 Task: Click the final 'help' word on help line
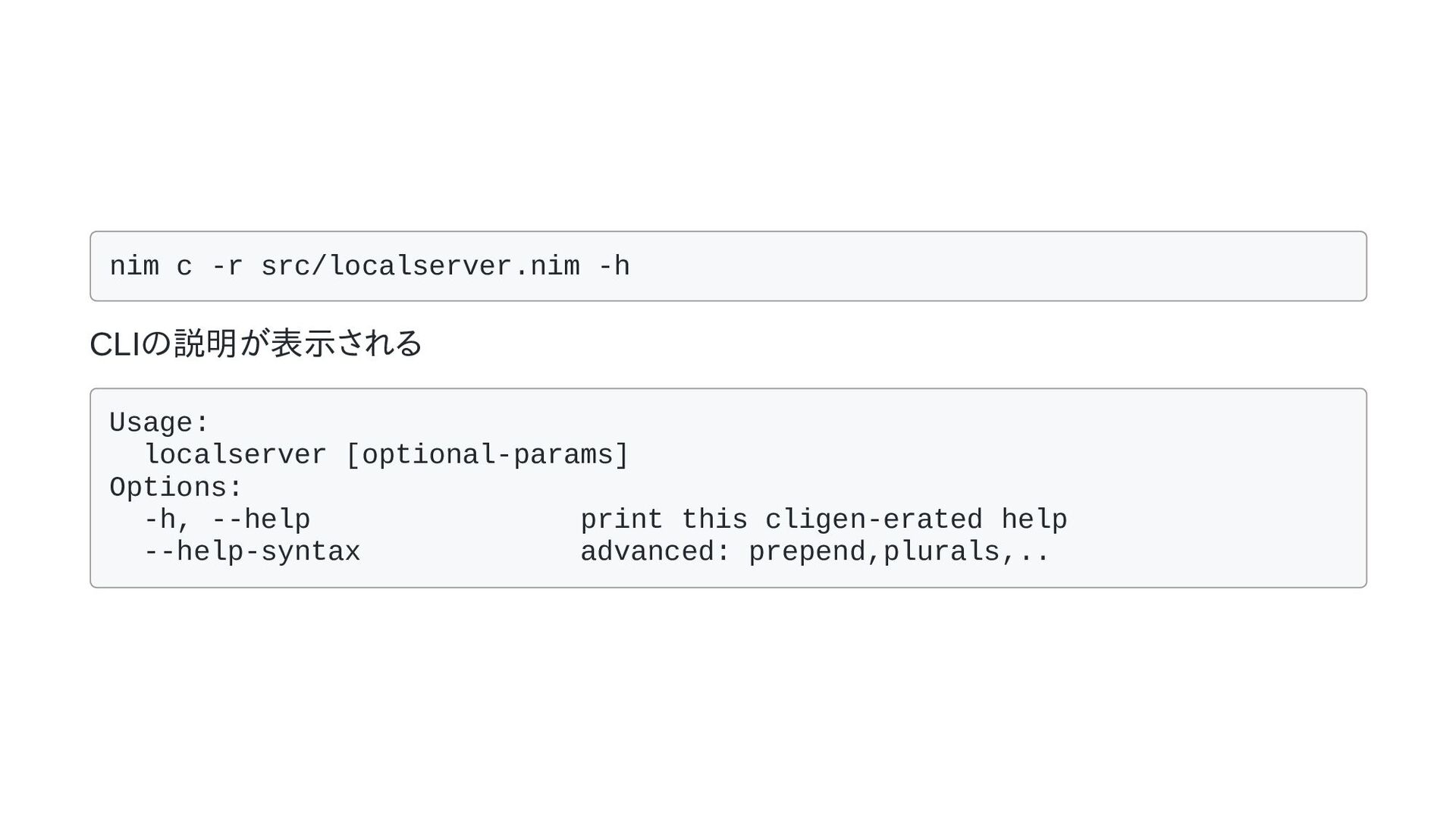[x=1034, y=520]
